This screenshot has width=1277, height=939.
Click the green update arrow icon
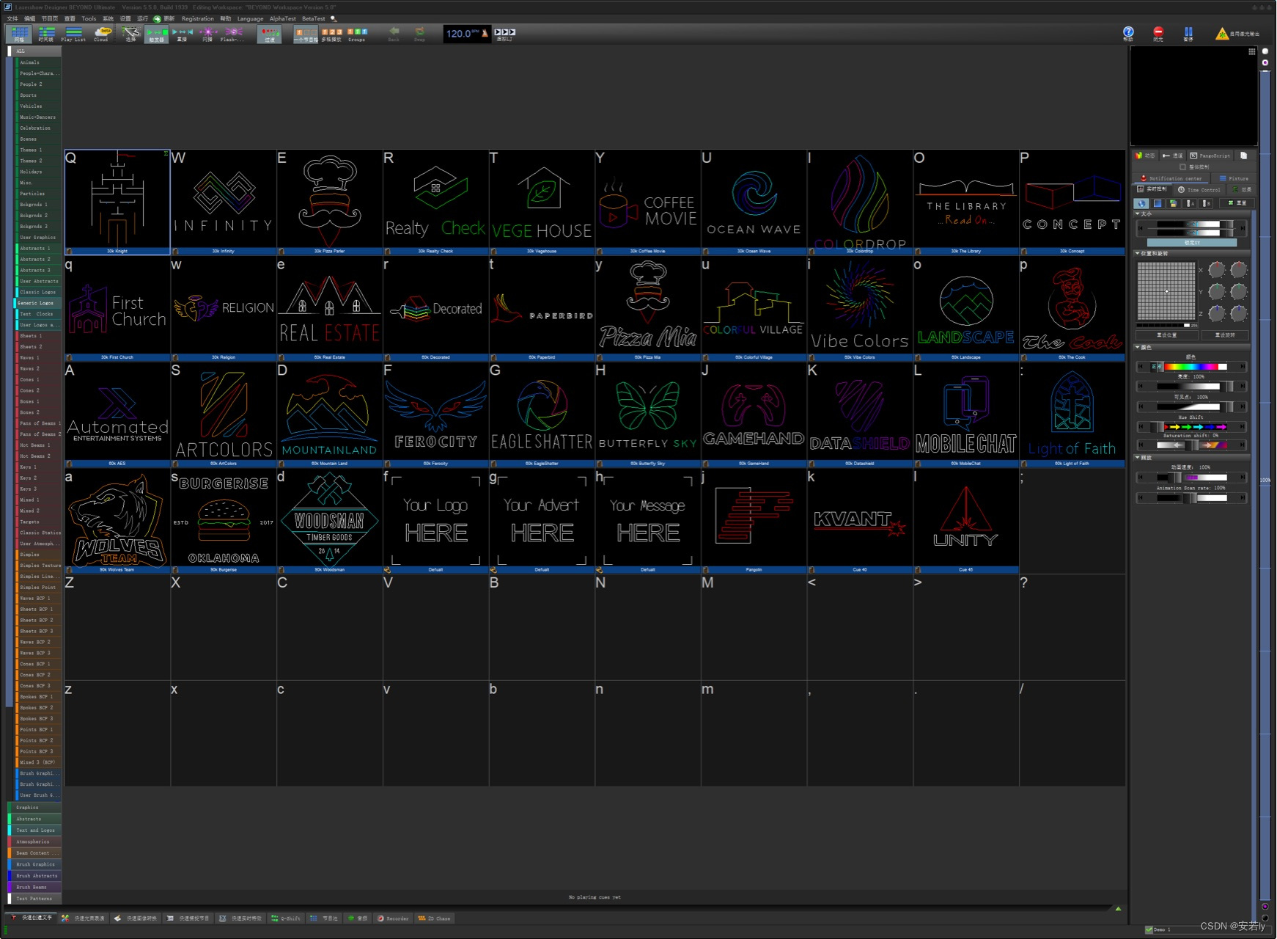[x=157, y=18]
